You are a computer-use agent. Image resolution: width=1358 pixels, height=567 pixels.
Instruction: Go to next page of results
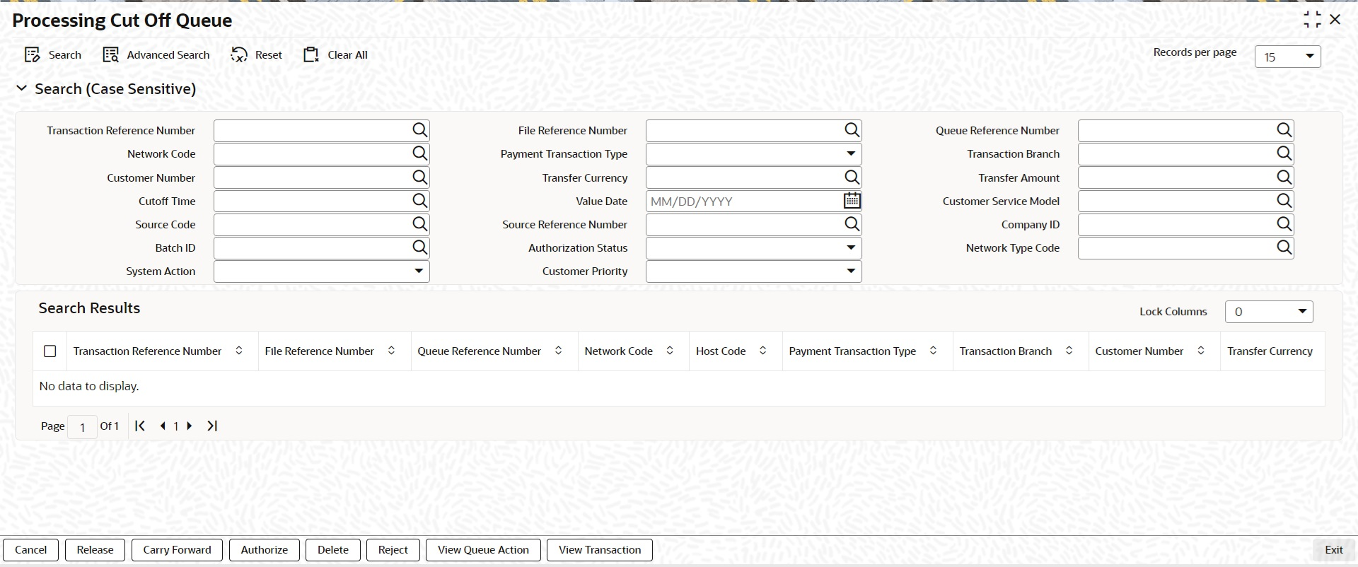[190, 426]
